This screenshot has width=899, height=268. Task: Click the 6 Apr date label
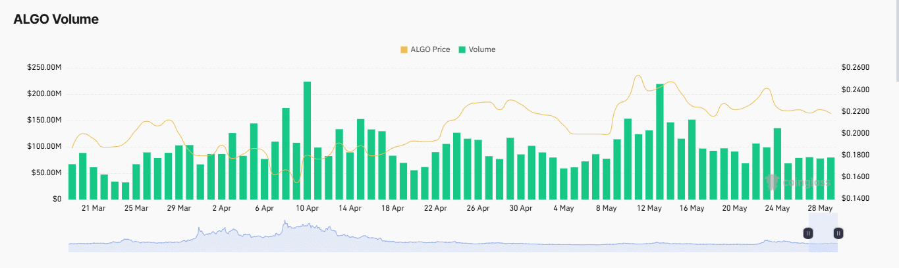pos(264,208)
